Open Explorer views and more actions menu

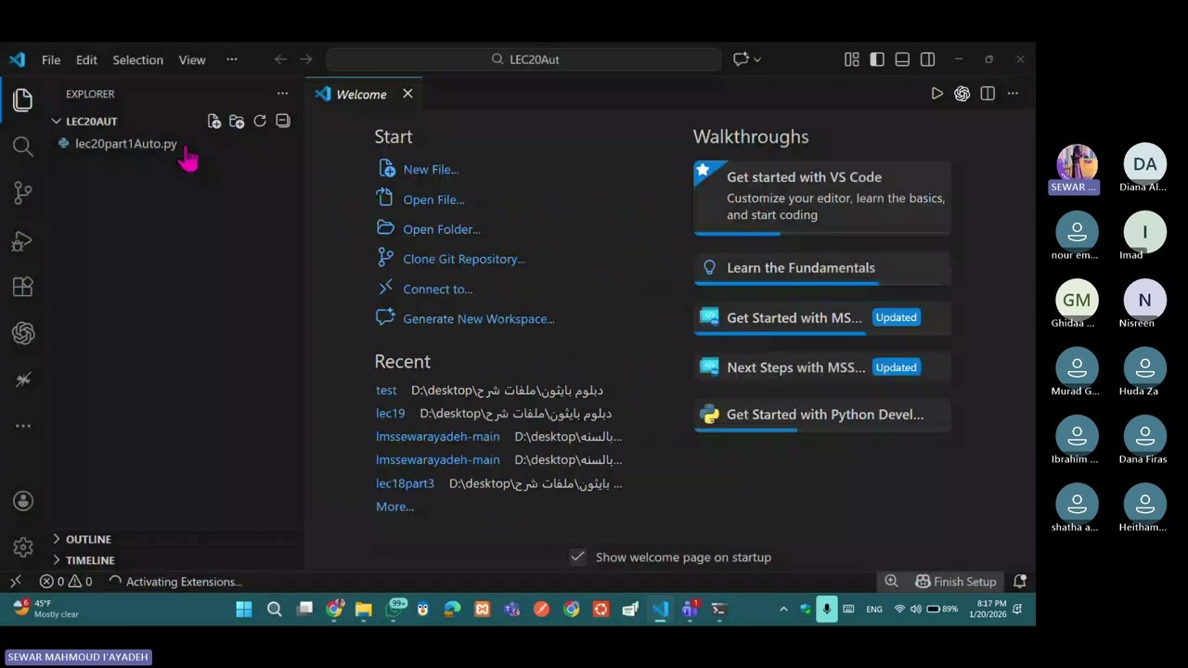tap(282, 94)
